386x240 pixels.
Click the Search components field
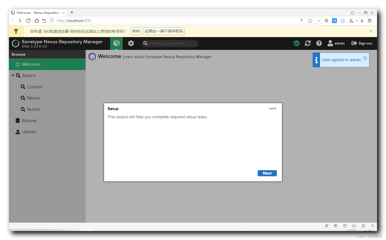pos(170,43)
